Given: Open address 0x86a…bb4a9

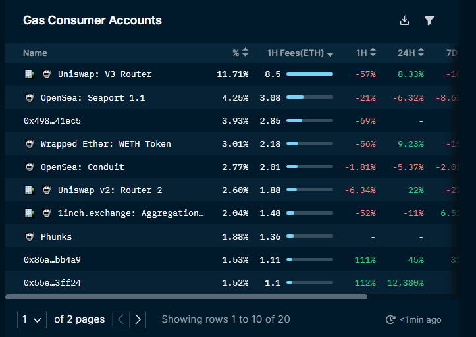Looking at the screenshot, I should (52, 259).
